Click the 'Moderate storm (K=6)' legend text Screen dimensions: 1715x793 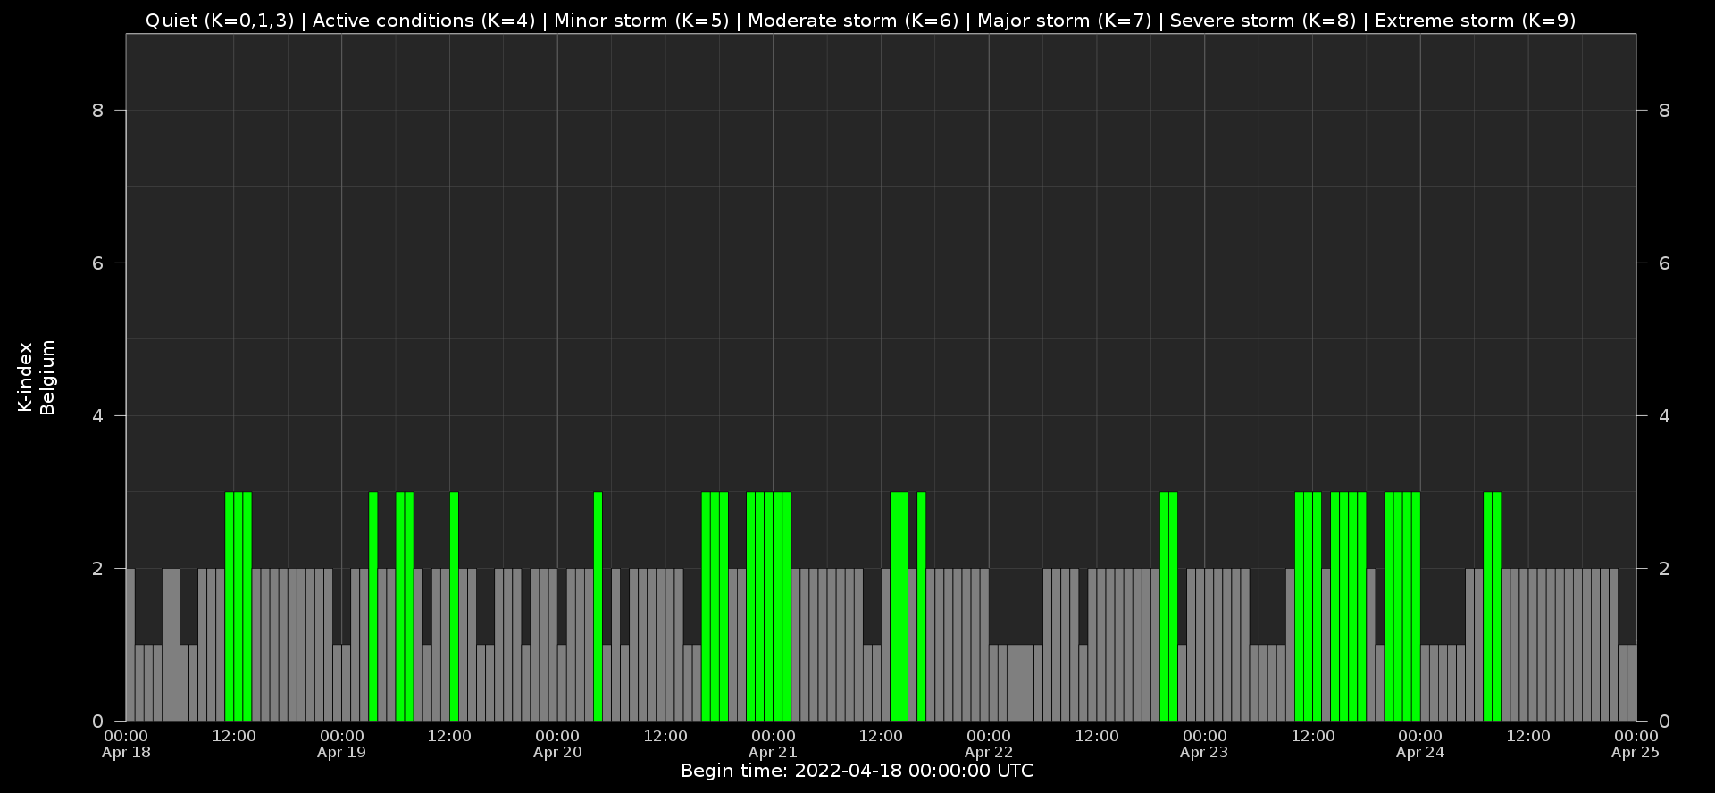[x=853, y=21]
